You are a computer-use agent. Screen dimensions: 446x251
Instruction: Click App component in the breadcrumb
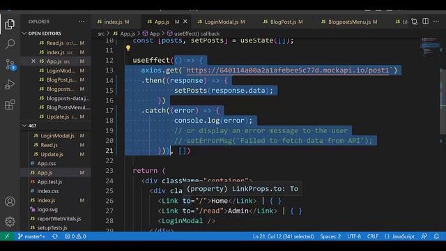151,33
